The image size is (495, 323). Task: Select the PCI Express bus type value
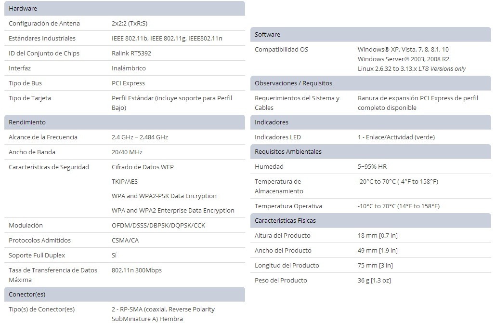click(128, 83)
